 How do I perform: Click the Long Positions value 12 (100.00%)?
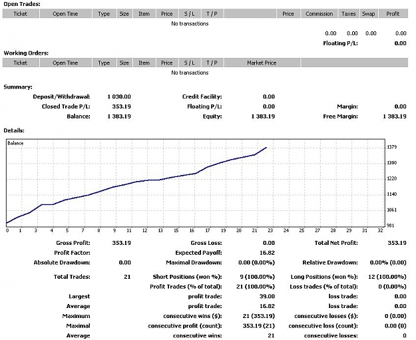click(x=387, y=277)
